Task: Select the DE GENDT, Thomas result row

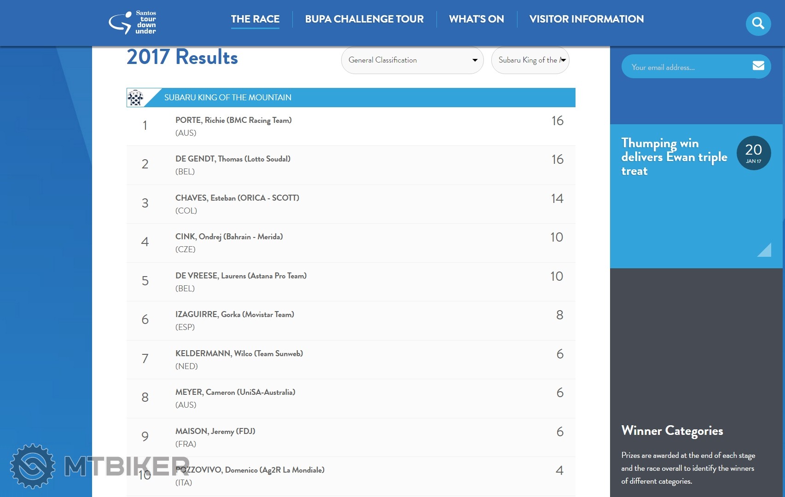Action: [x=350, y=165]
